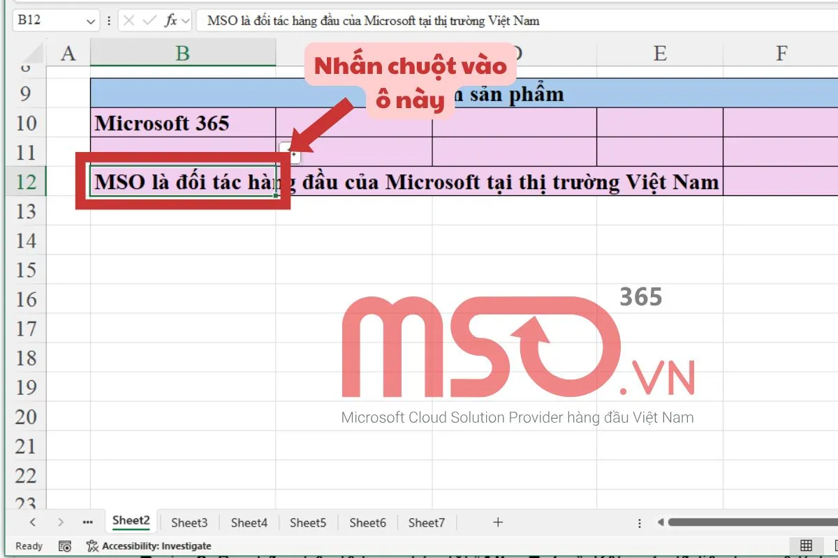
Task: Click the Cancel (X) formula bar icon
Action: [129, 21]
